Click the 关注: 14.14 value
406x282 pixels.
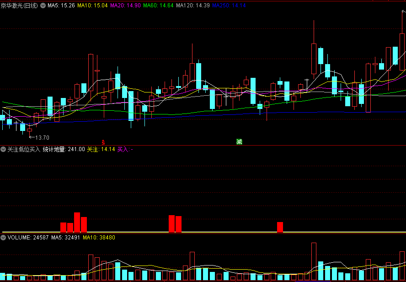(101, 149)
